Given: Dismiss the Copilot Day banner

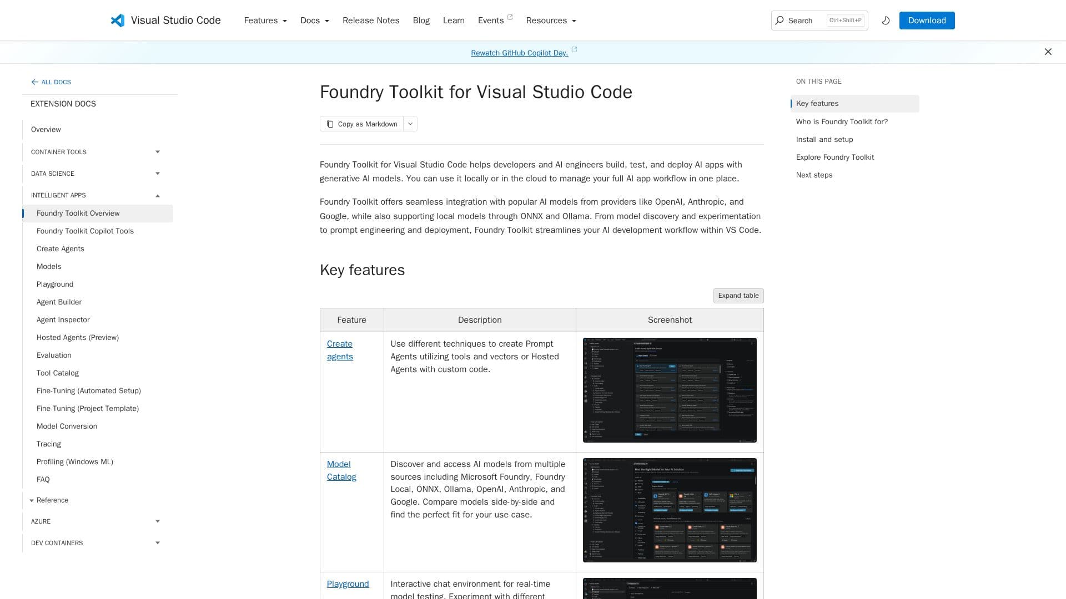Looking at the screenshot, I should click(1048, 52).
